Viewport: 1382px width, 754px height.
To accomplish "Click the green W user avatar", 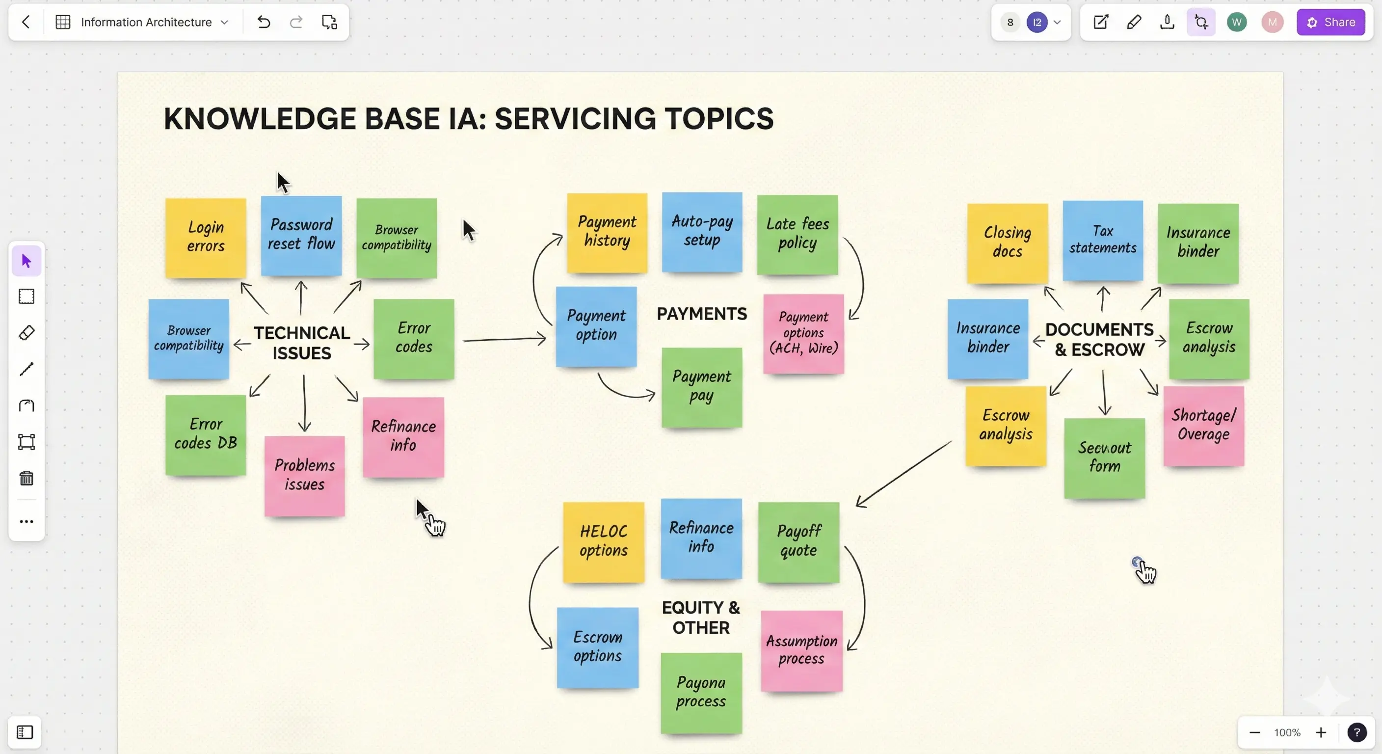I will coord(1237,22).
